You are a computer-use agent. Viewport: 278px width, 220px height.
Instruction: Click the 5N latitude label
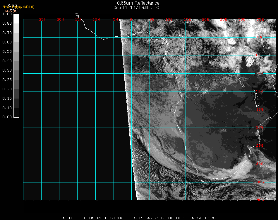click(x=260, y=37)
